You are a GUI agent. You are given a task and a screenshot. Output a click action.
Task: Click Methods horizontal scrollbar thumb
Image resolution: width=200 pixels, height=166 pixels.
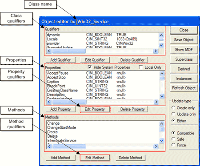(x=69, y=146)
